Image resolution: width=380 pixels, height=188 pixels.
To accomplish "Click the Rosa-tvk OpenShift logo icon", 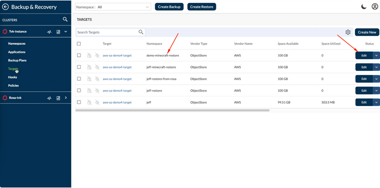I will coord(5,98).
